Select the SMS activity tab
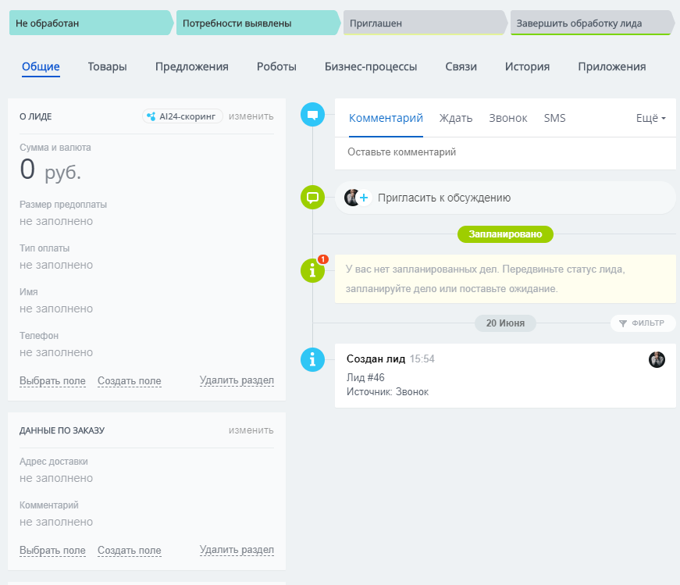This screenshot has width=680, height=585. [x=554, y=118]
